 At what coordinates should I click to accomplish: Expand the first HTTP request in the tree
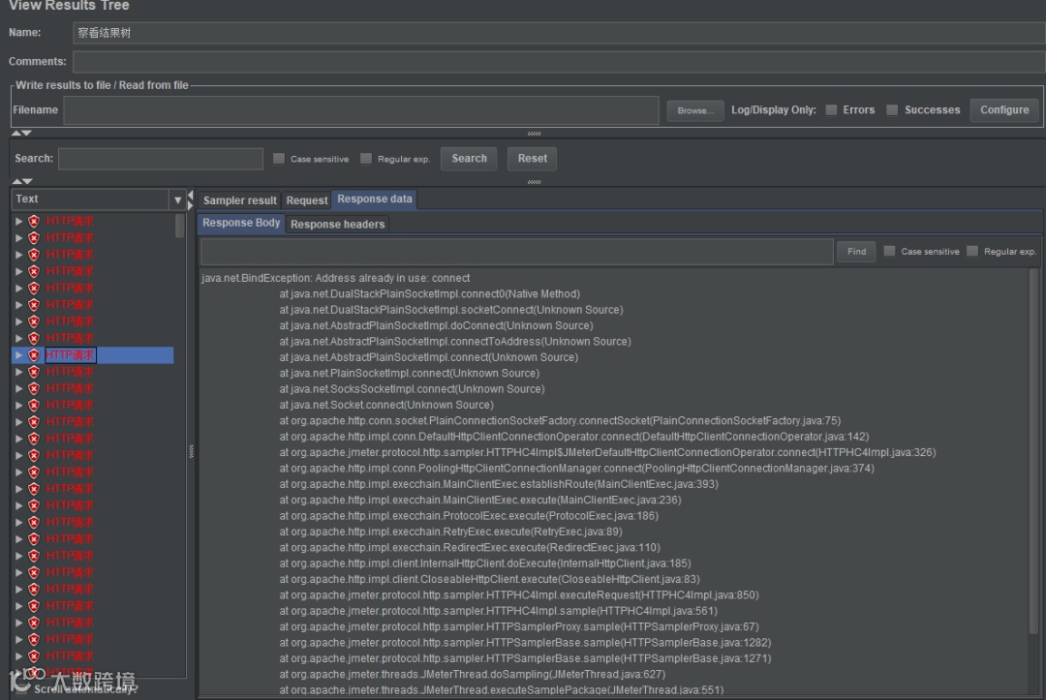point(18,222)
